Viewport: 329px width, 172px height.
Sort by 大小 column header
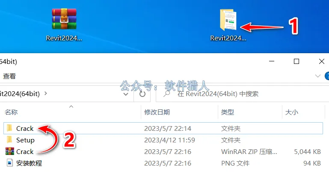point(292,112)
